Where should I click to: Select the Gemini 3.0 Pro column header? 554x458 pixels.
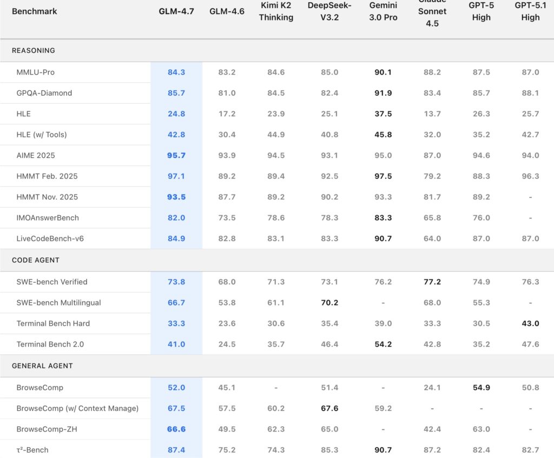coord(383,11)
